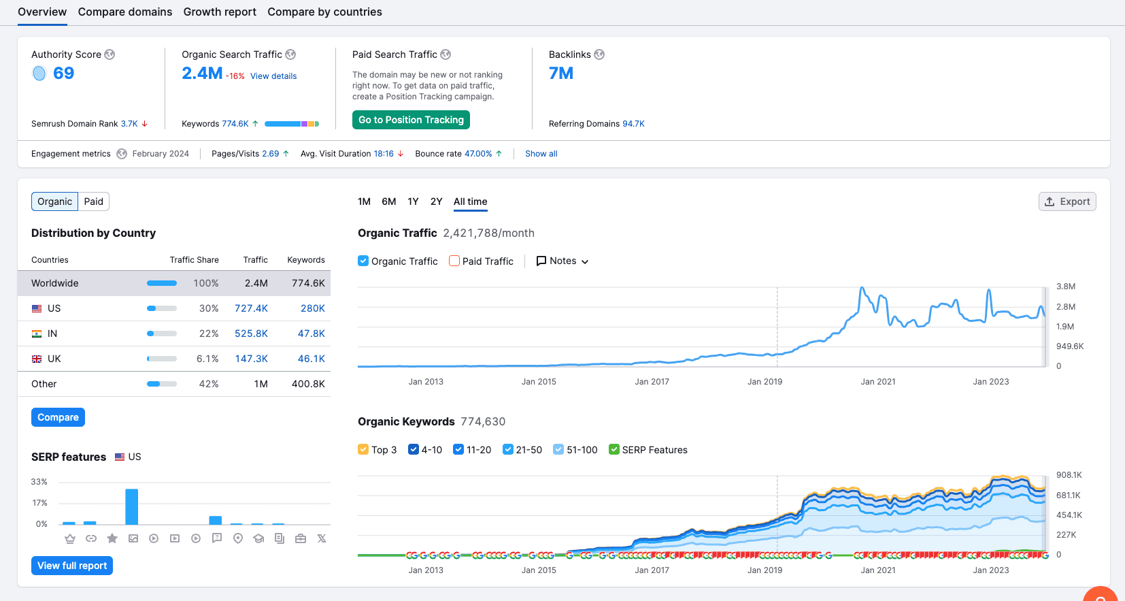
Task: Open the Overview tab
Action: point(42,12)
